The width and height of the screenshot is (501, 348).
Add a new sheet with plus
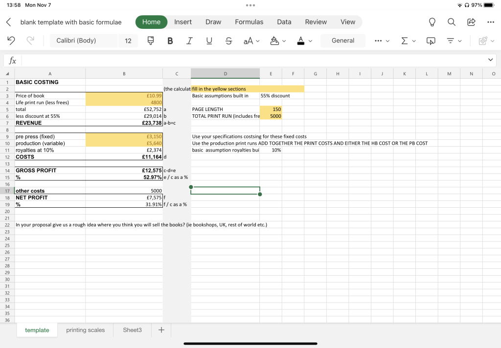tap(161, 330)
